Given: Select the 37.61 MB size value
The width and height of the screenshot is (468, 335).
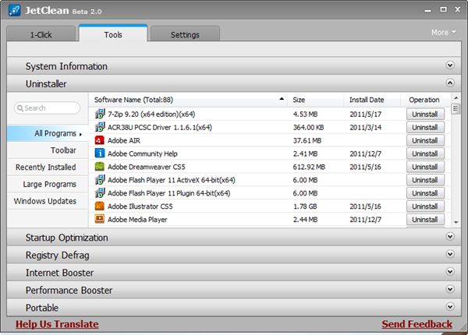Looking at the screenshot, I should (x=307, y=140).
